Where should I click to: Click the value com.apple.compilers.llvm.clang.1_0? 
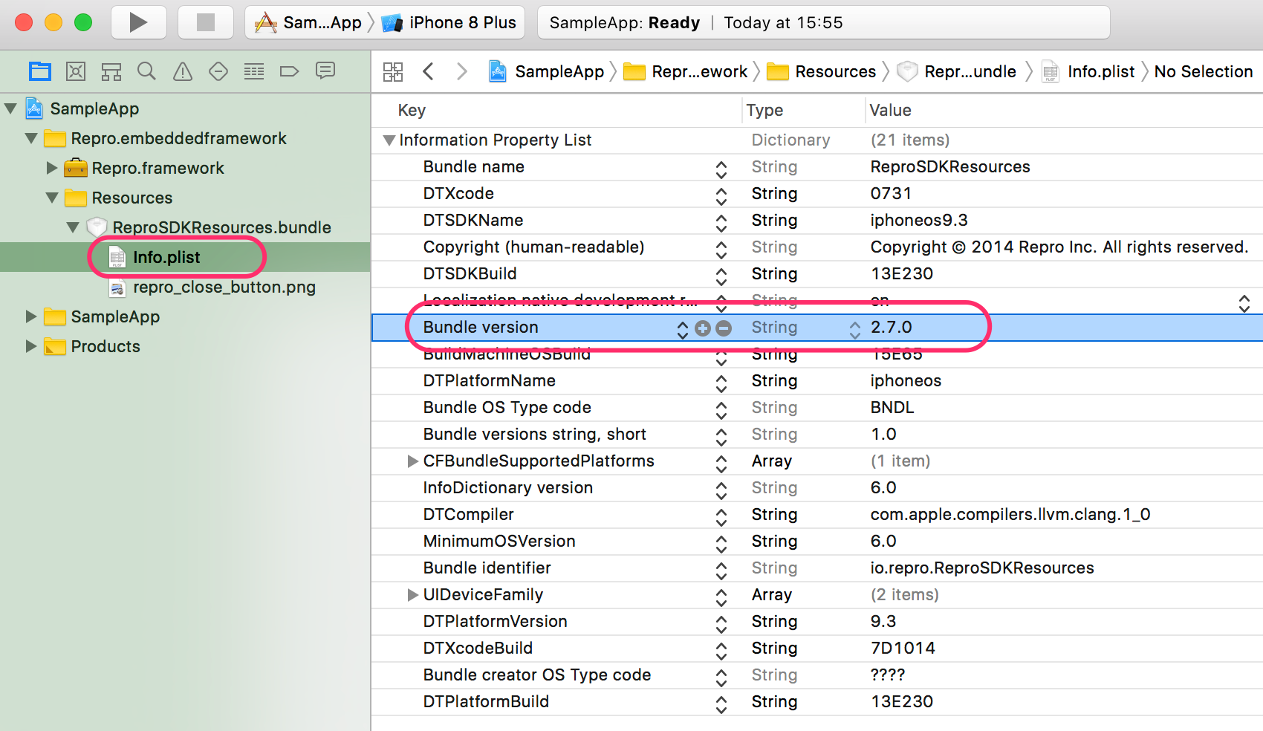(1010, 515)
